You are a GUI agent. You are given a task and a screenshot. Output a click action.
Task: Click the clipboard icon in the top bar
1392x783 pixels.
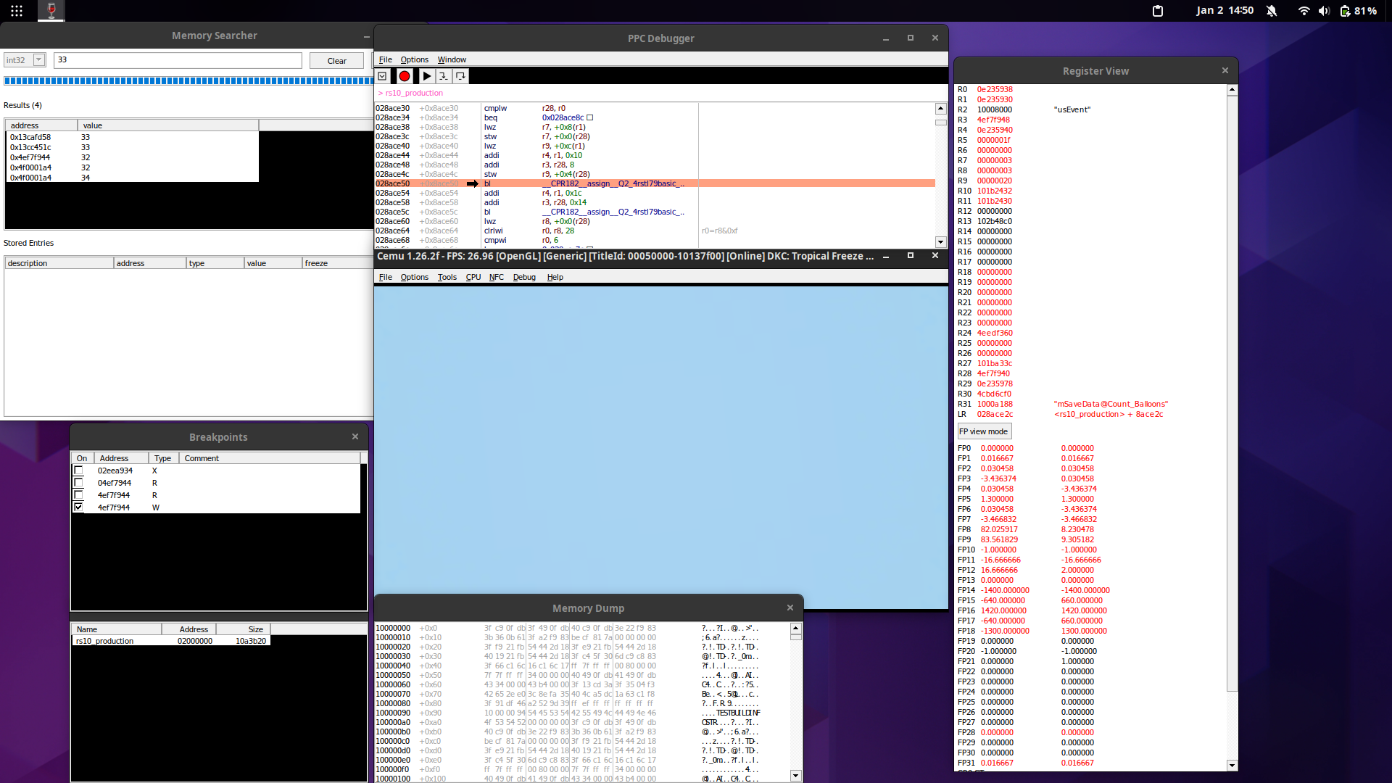1157,11
